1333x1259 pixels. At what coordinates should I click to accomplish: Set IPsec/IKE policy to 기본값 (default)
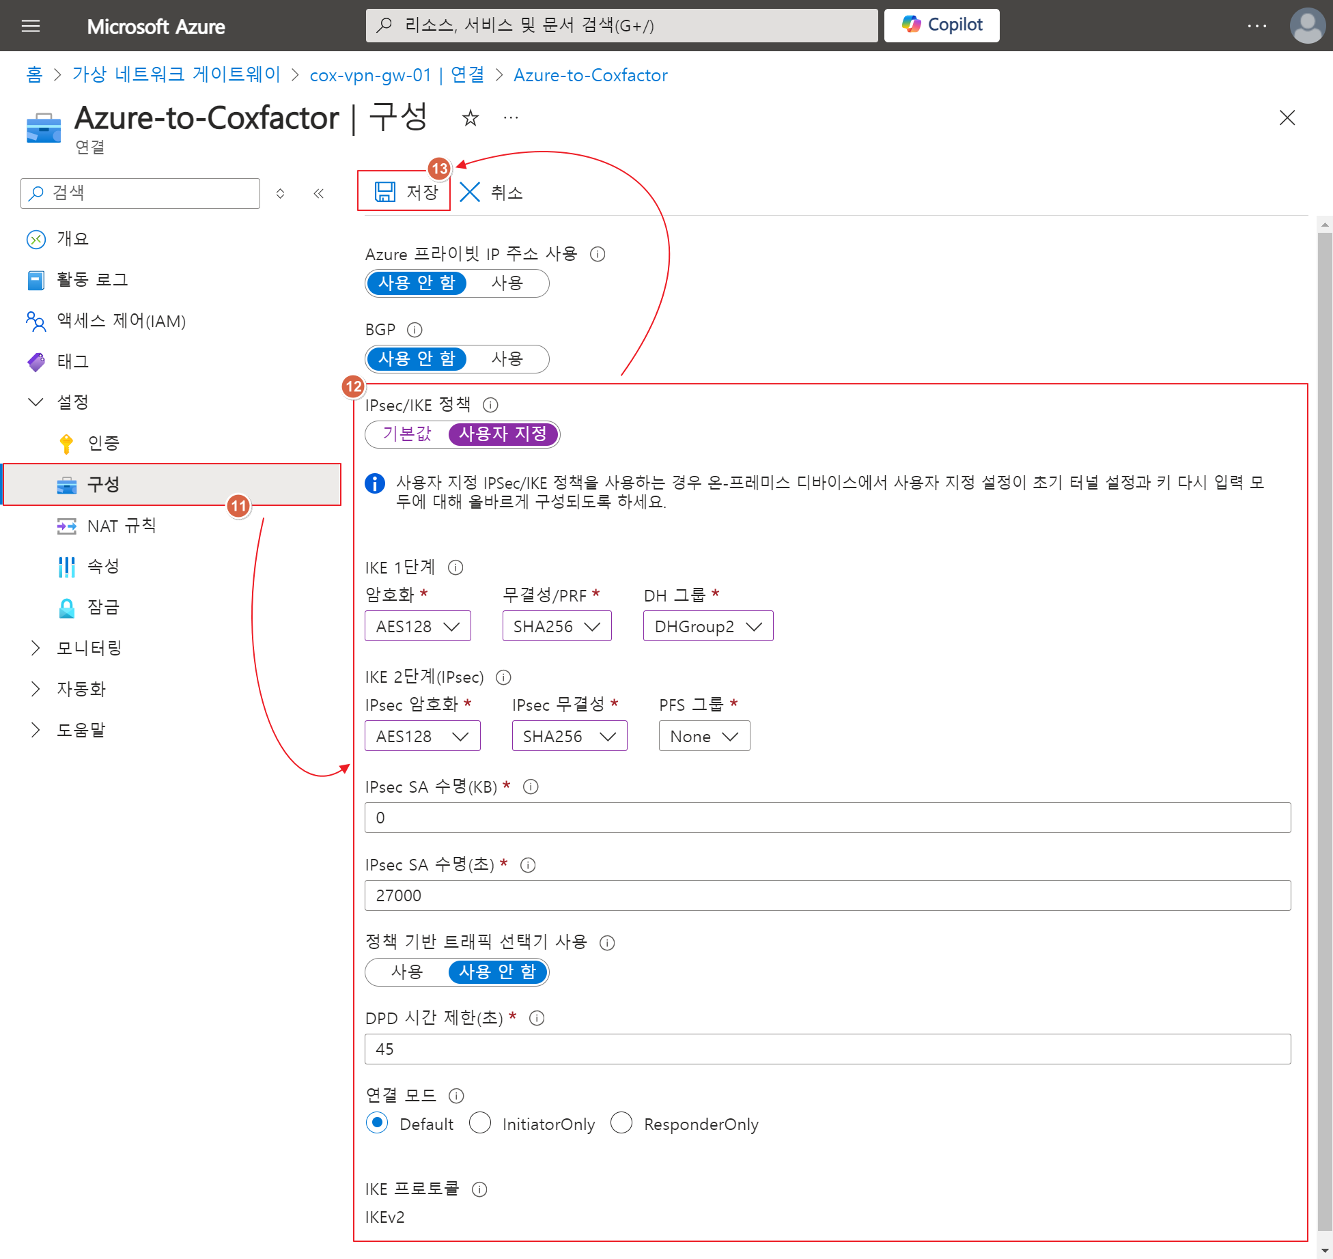(407, 434)
